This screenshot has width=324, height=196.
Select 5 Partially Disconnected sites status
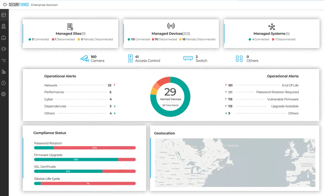(95, 39)
